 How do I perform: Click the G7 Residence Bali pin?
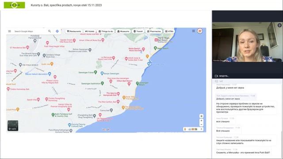pyautogui.click(x=27, y=47)
